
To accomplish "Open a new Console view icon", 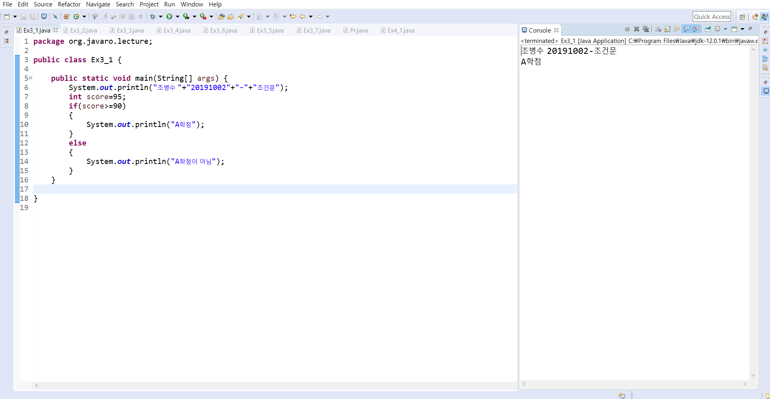I will coord(734,29).
